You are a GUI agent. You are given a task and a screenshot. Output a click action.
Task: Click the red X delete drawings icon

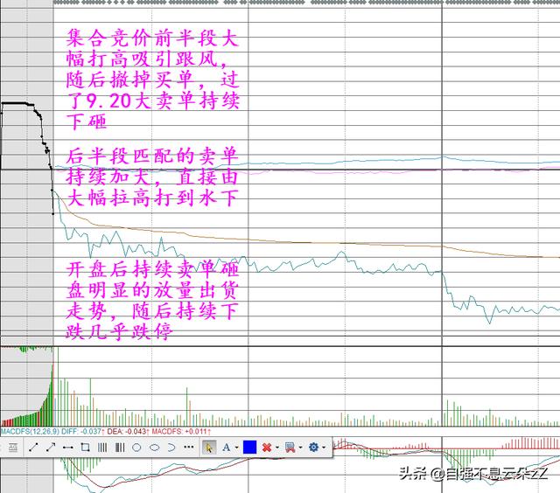[x=267, y=447]
